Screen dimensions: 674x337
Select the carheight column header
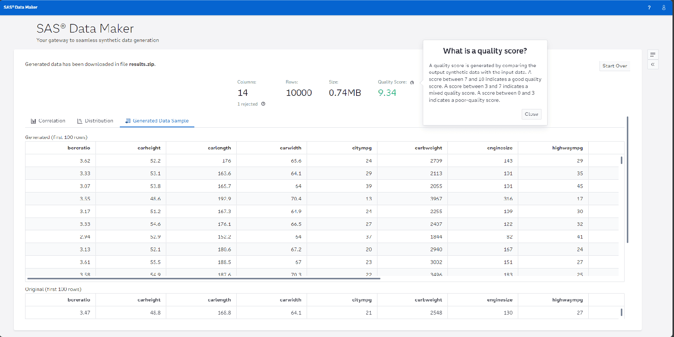tap(149, 148)
